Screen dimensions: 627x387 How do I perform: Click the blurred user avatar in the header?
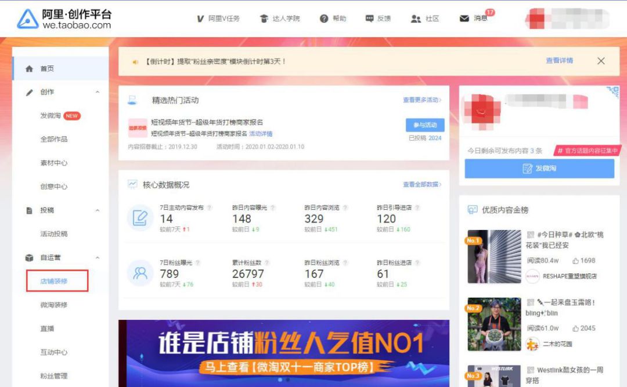[536, 19]
